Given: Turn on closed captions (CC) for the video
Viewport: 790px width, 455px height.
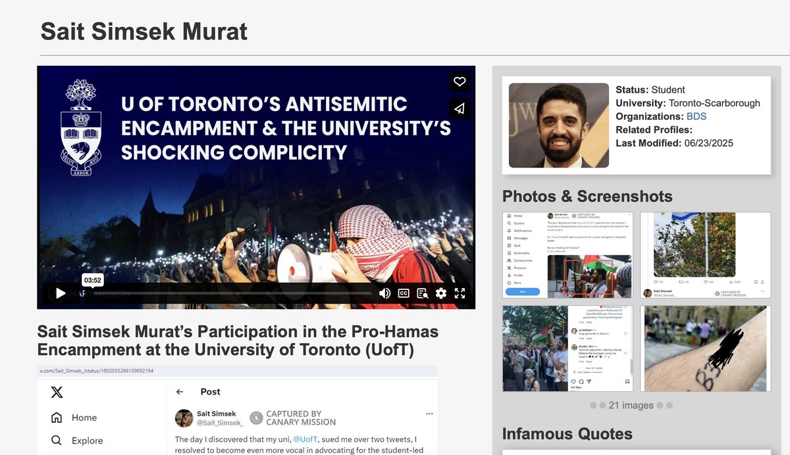Looking at the screenshot, I should [404, 293].
